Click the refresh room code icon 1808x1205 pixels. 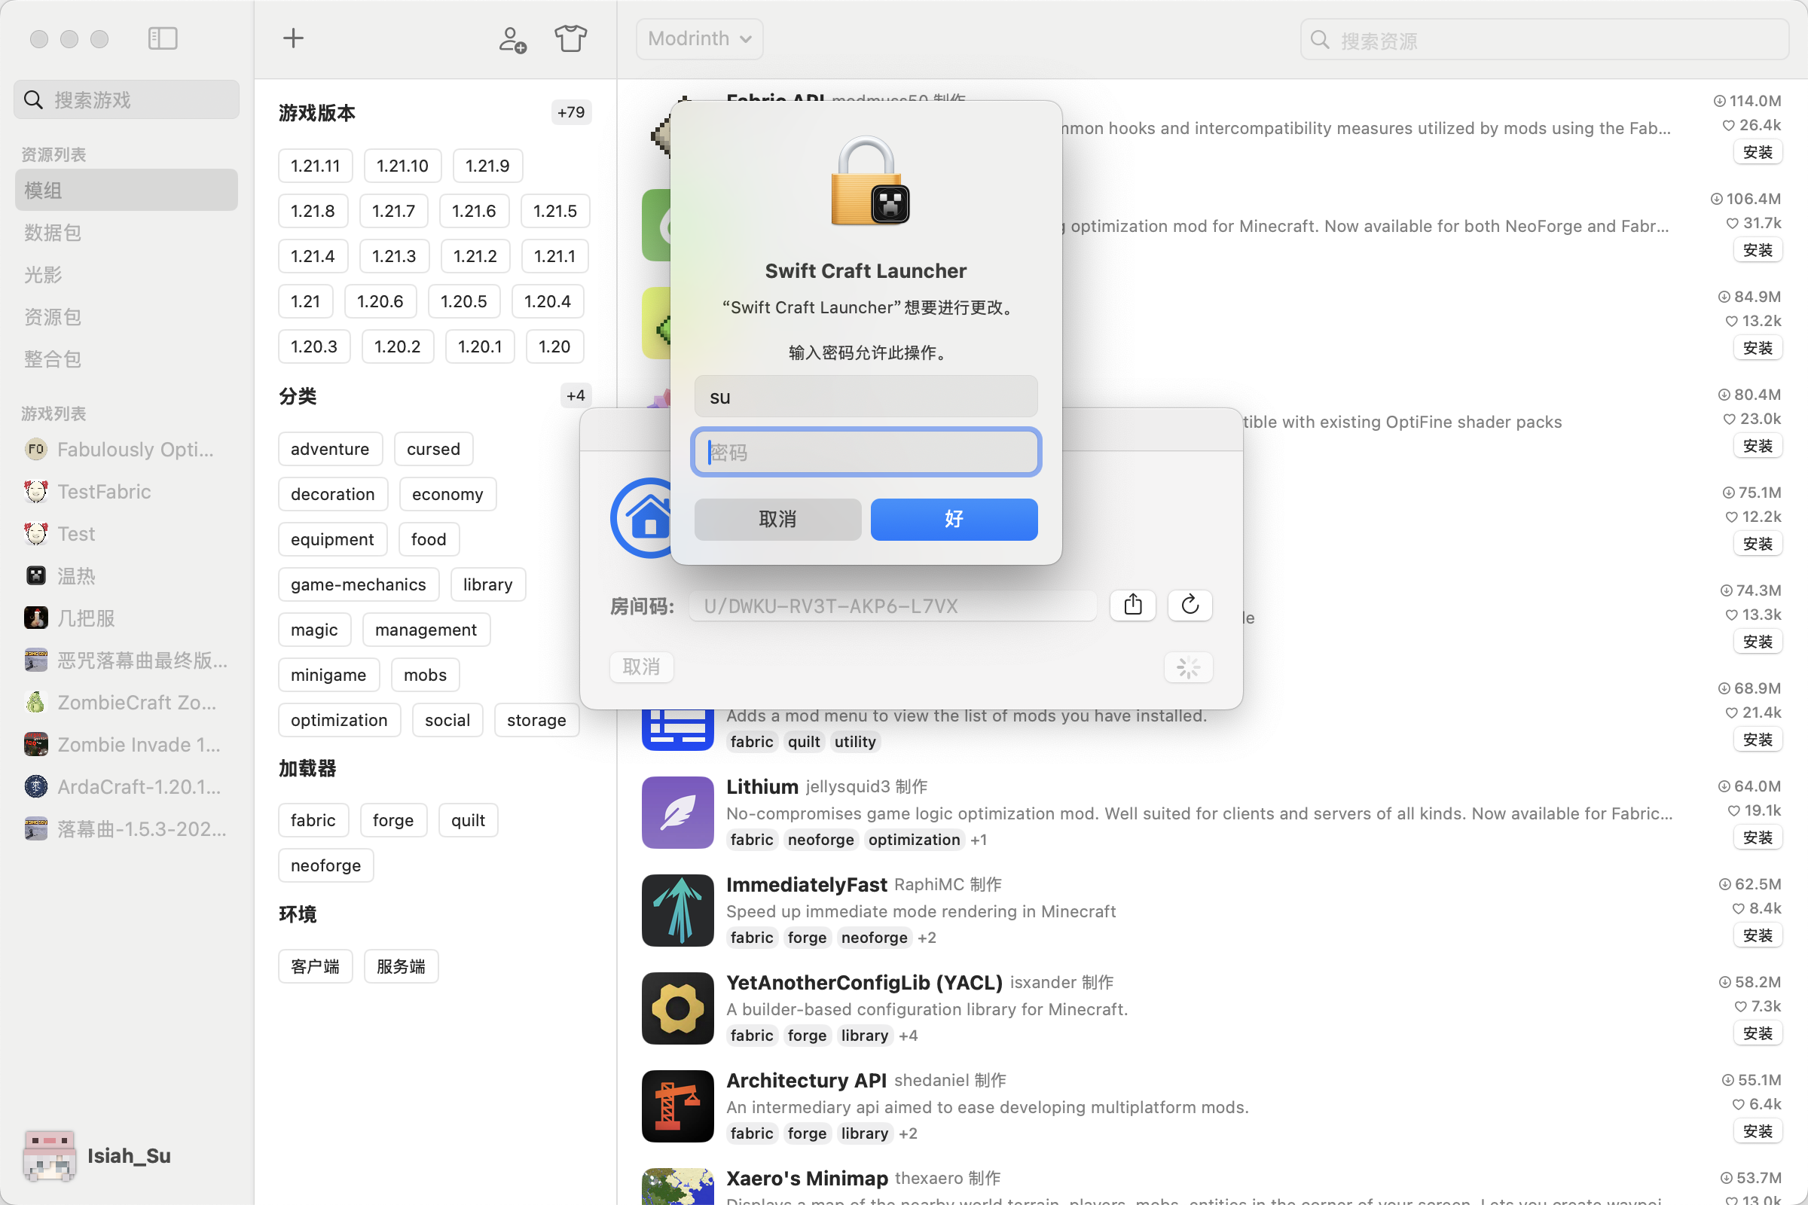point(1190,606)
